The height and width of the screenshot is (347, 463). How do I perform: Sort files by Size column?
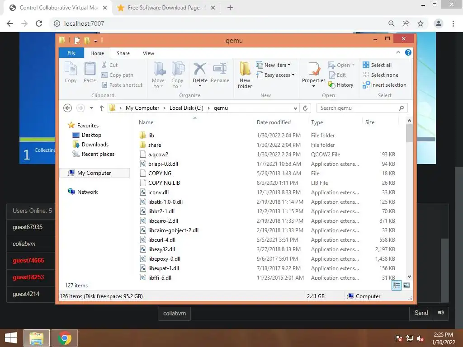(370, 122)
